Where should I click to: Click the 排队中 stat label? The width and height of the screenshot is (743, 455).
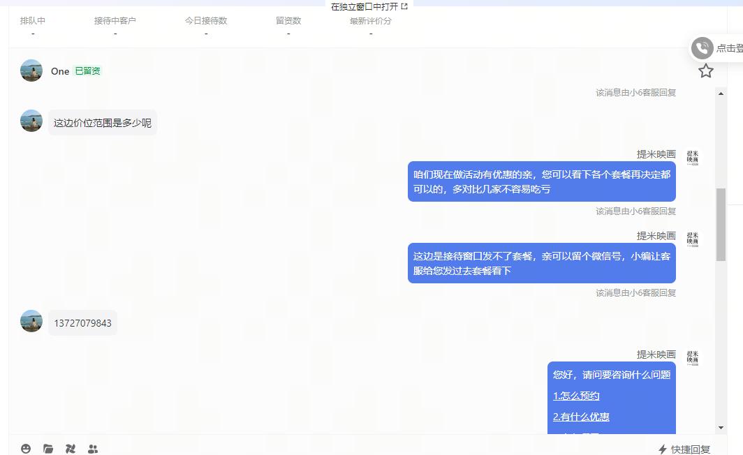point(33,21)
